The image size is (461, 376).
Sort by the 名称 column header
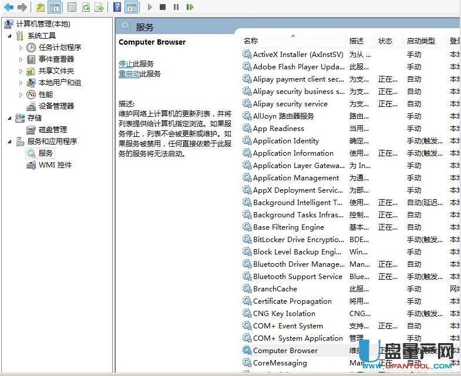click(294, 41)
